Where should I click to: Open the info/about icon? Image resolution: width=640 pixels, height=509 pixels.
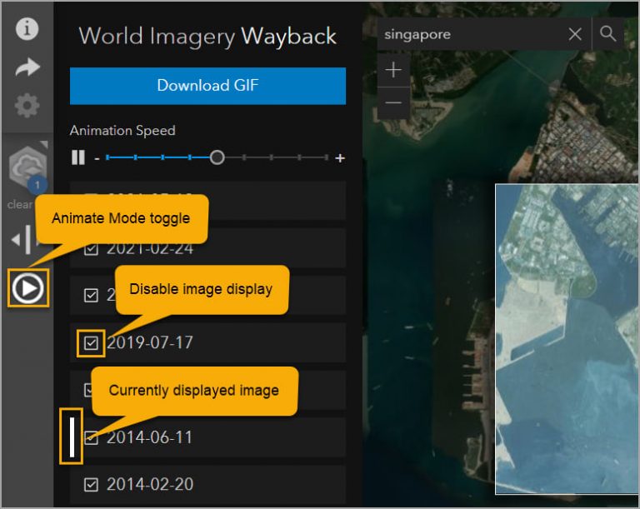[27, 28]
